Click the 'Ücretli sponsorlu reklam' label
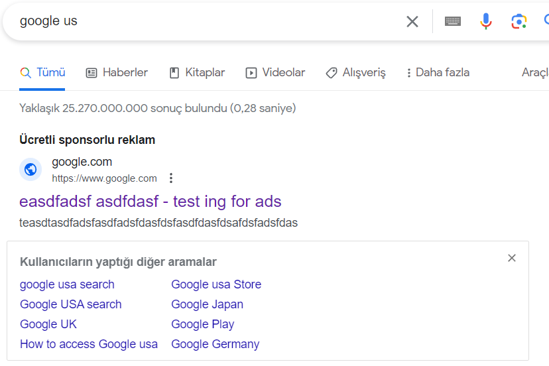This screenshot has height=366, width=549. pyautogui.click(x=87, y=140)
